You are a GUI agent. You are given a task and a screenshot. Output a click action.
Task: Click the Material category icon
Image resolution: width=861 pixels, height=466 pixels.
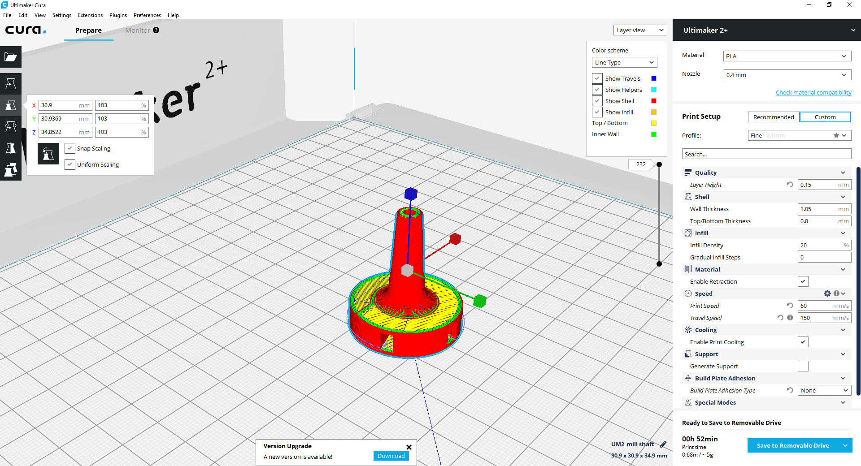688,269
